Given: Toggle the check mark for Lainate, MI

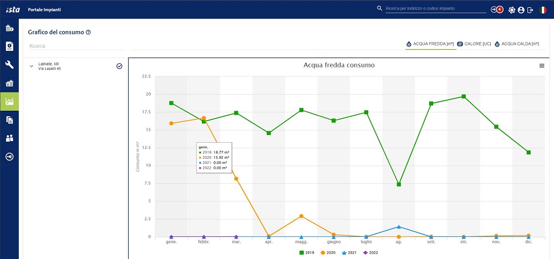Looking at the screenshot, I should [x=119, y=66].
